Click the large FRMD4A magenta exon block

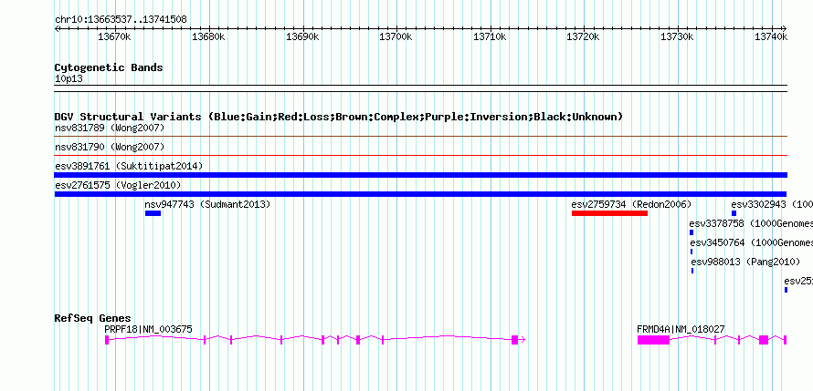point(653,339)
